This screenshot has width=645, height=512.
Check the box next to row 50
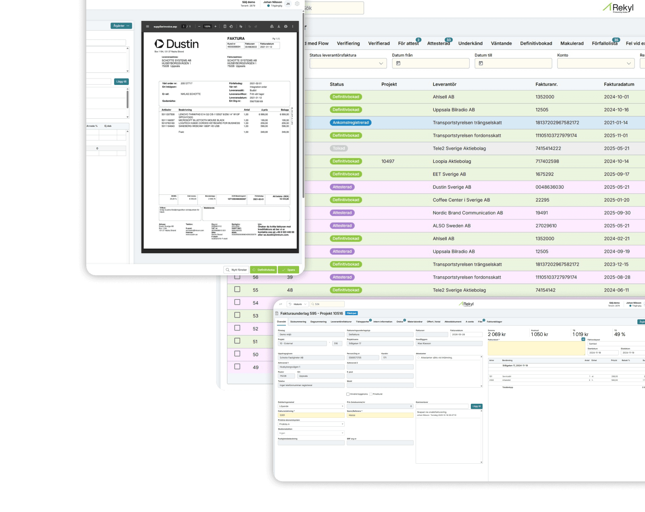(237, 354)
